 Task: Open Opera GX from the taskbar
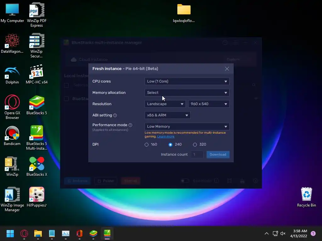24,233
